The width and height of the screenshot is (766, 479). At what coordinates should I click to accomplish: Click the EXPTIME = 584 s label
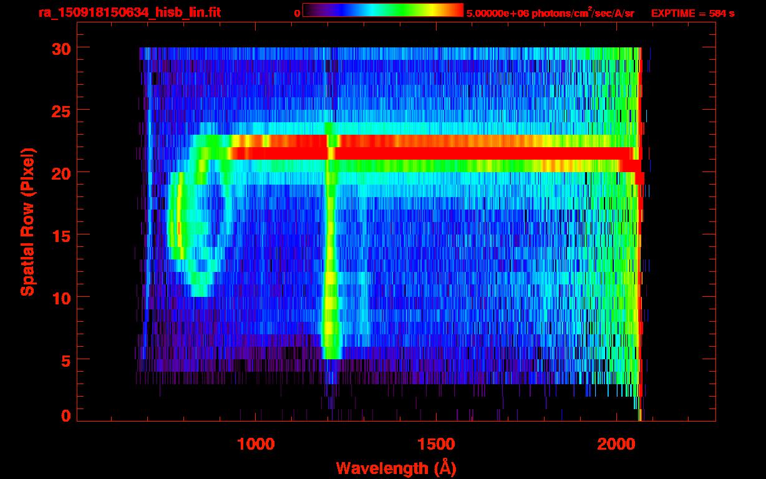pos(692,13)
